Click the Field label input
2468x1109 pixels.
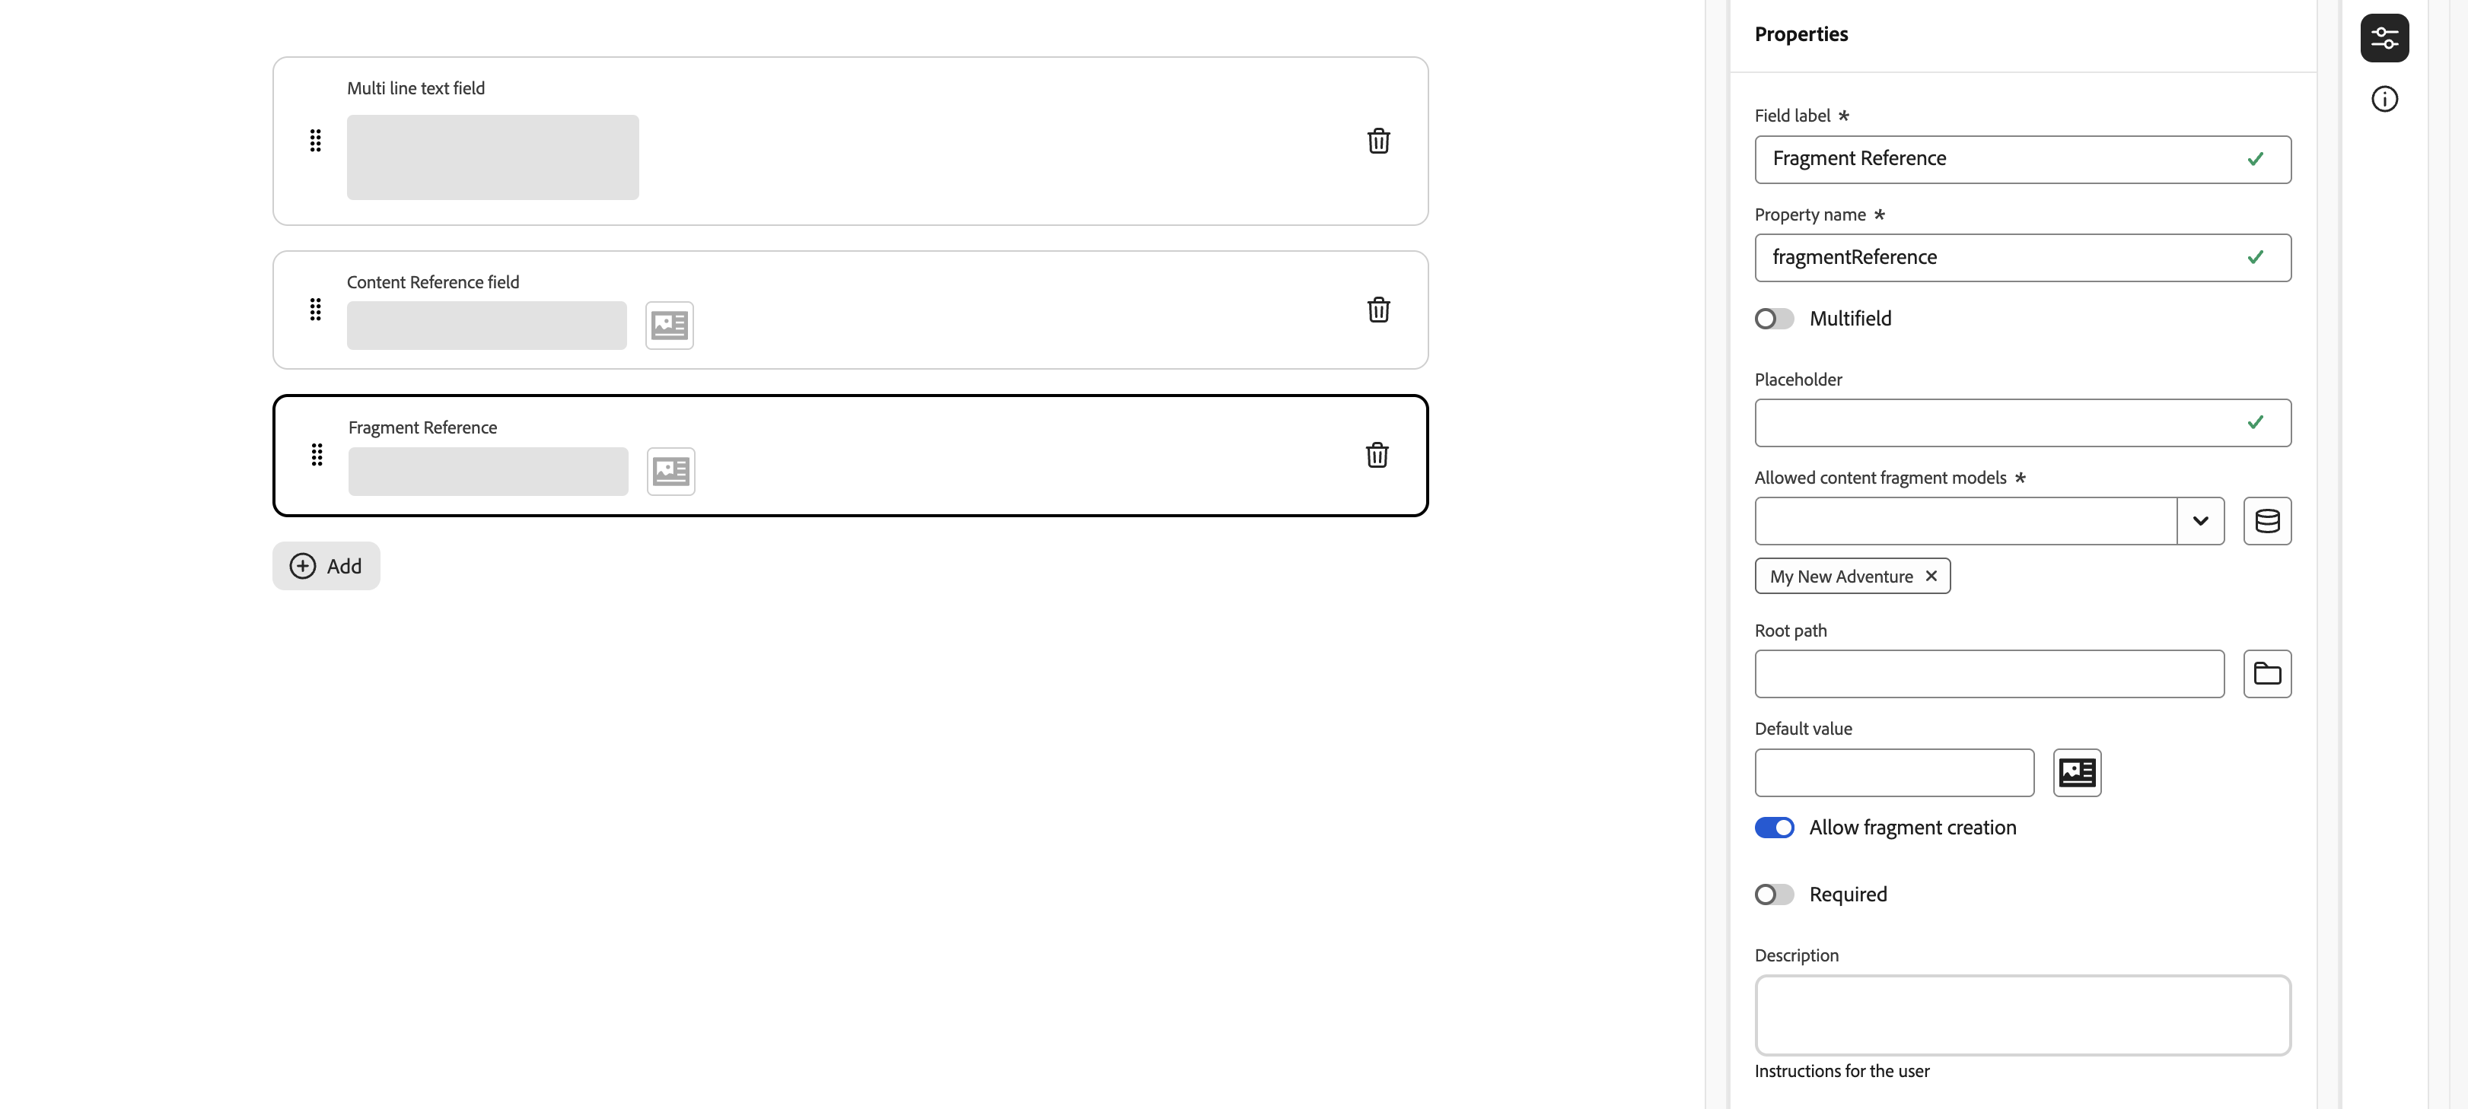tap(2002, 159)
